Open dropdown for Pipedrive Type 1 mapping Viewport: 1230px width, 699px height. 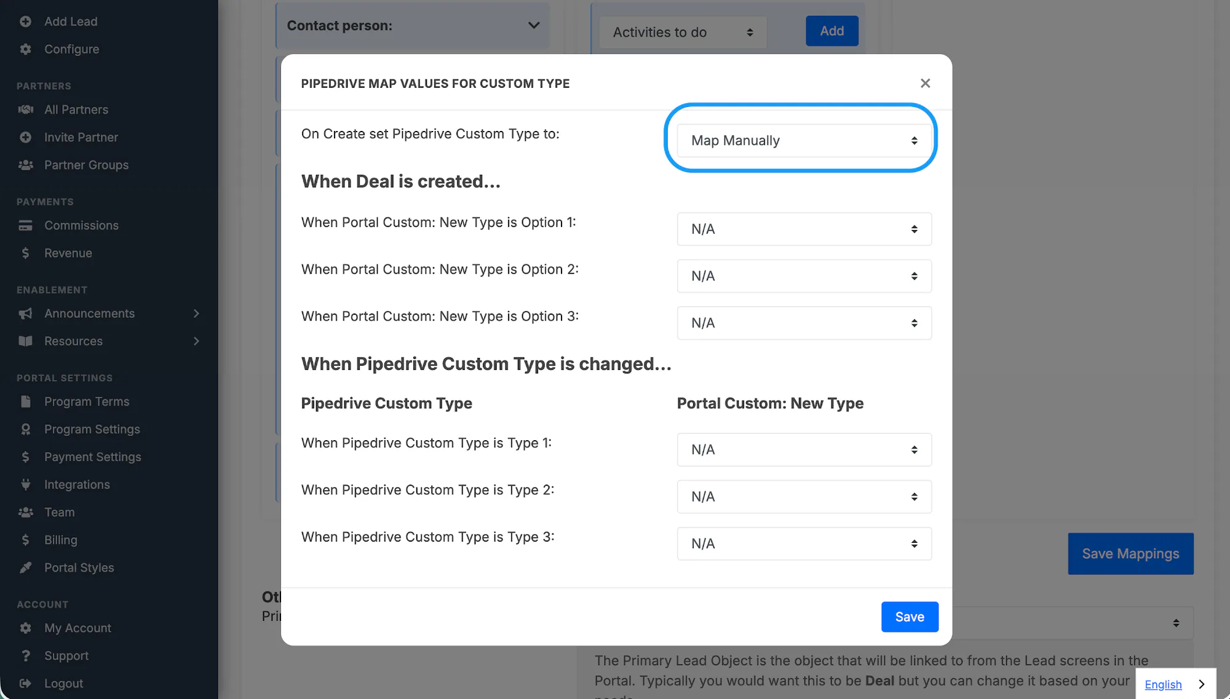(804, 450)
